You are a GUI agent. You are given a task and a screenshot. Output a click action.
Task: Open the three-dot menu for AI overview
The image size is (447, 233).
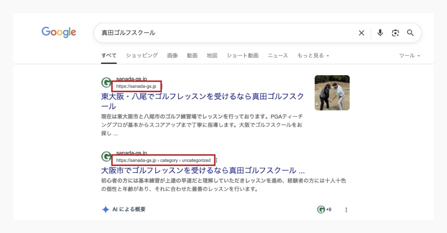click(x=346, y=210)
